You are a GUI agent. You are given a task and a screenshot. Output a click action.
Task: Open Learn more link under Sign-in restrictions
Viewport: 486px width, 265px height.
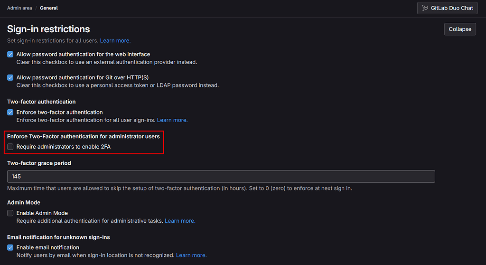point(115,41)
